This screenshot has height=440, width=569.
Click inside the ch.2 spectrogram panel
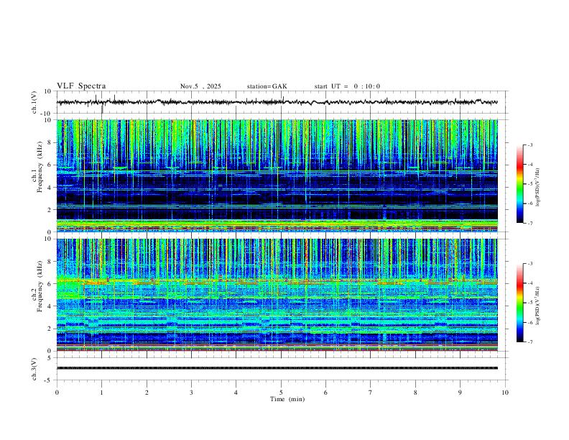pyautogui.click(x=277, y=295)
